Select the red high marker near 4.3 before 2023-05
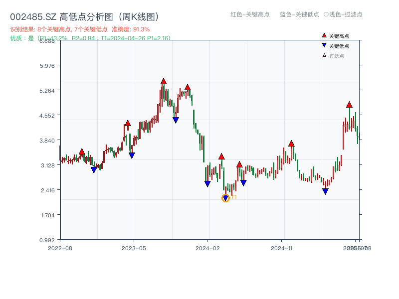The height and width of the screenshot is (299, 399). tap(128, 123)
